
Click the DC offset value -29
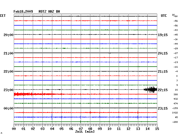click(176, 48)
